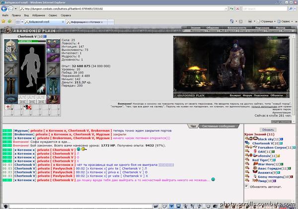298x209 pixels.
Task: Click the Подсказка link
Action: click(261, 95)
